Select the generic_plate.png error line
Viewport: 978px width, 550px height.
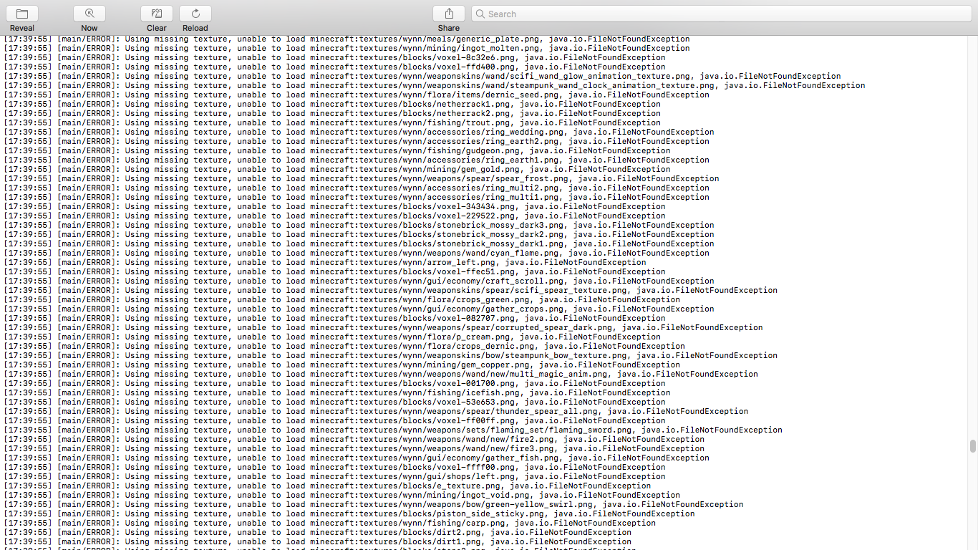pyautogui.click(x=347, y=39)
